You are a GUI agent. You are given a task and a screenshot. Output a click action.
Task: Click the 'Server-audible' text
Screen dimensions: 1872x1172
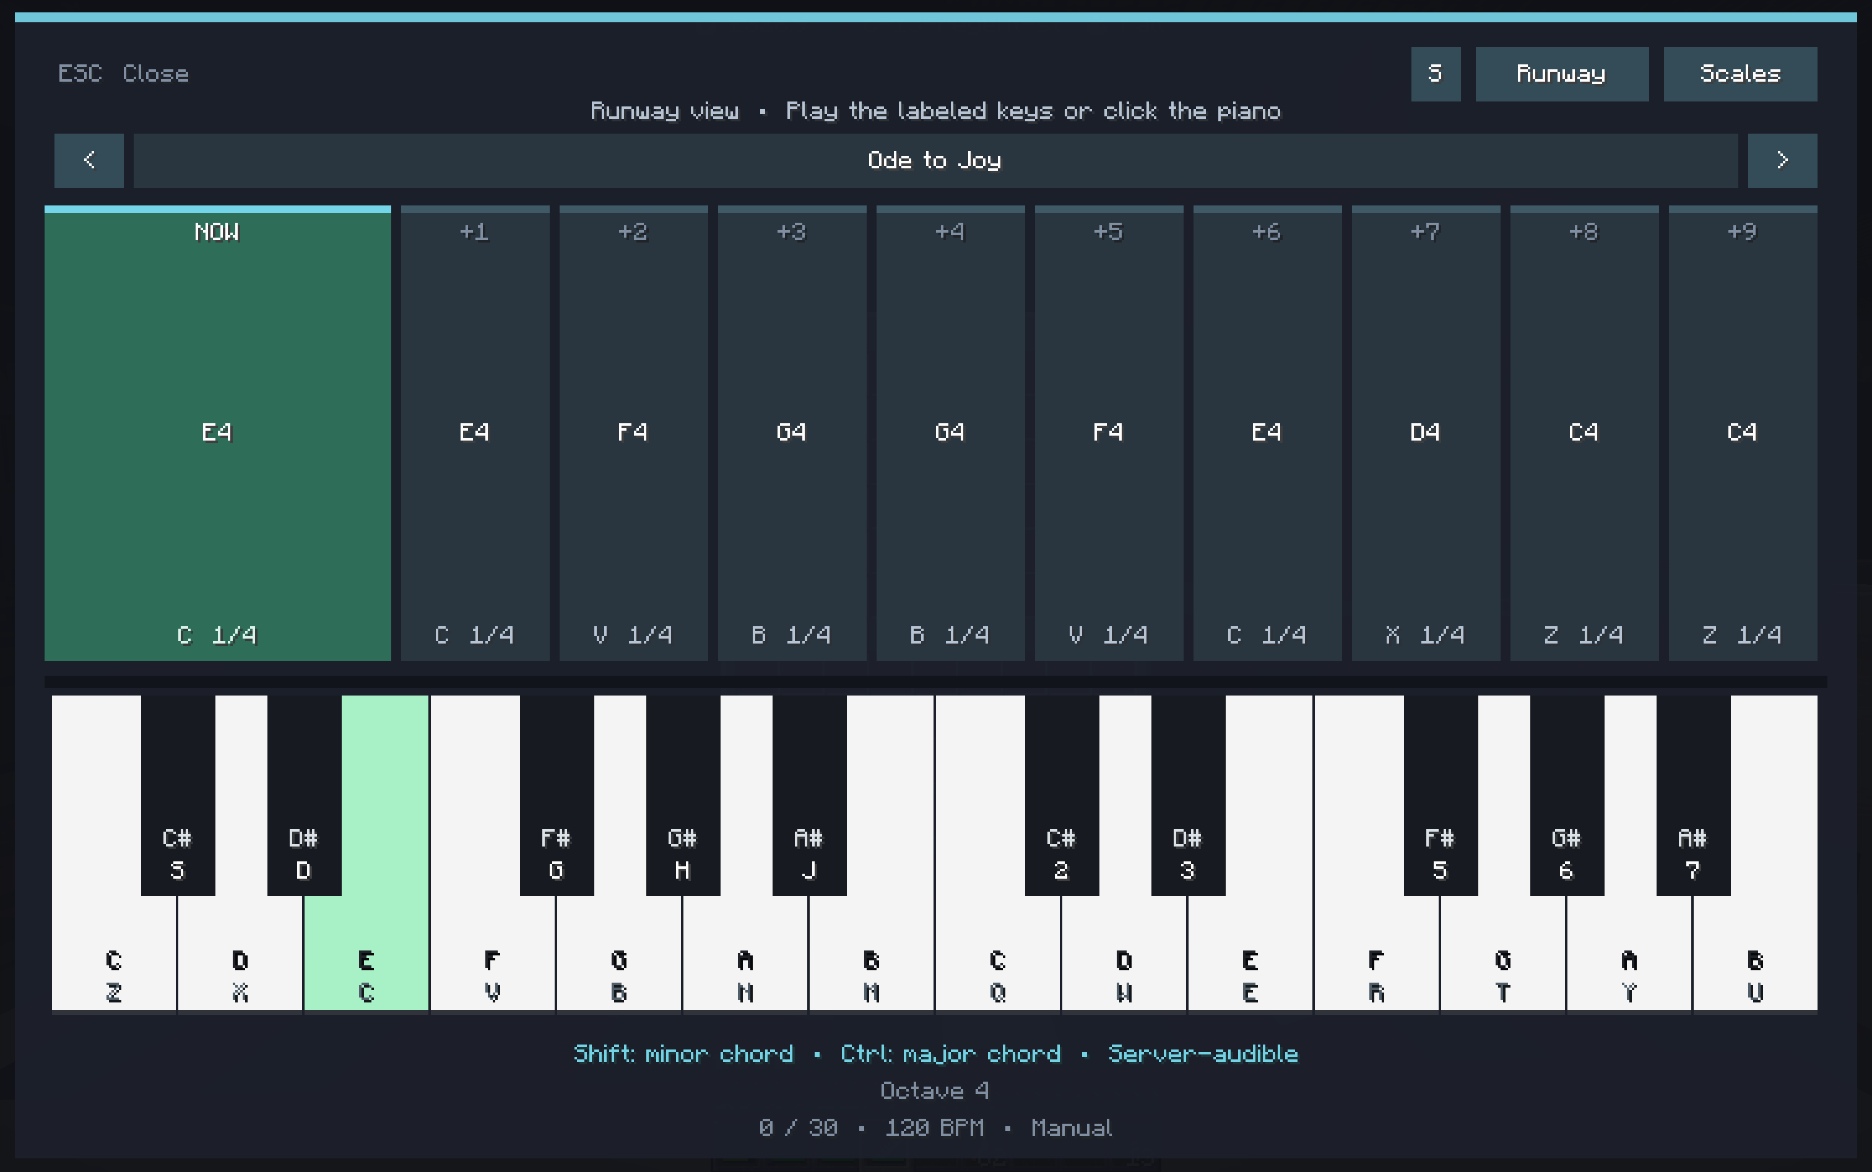tap(1203, 1054)
